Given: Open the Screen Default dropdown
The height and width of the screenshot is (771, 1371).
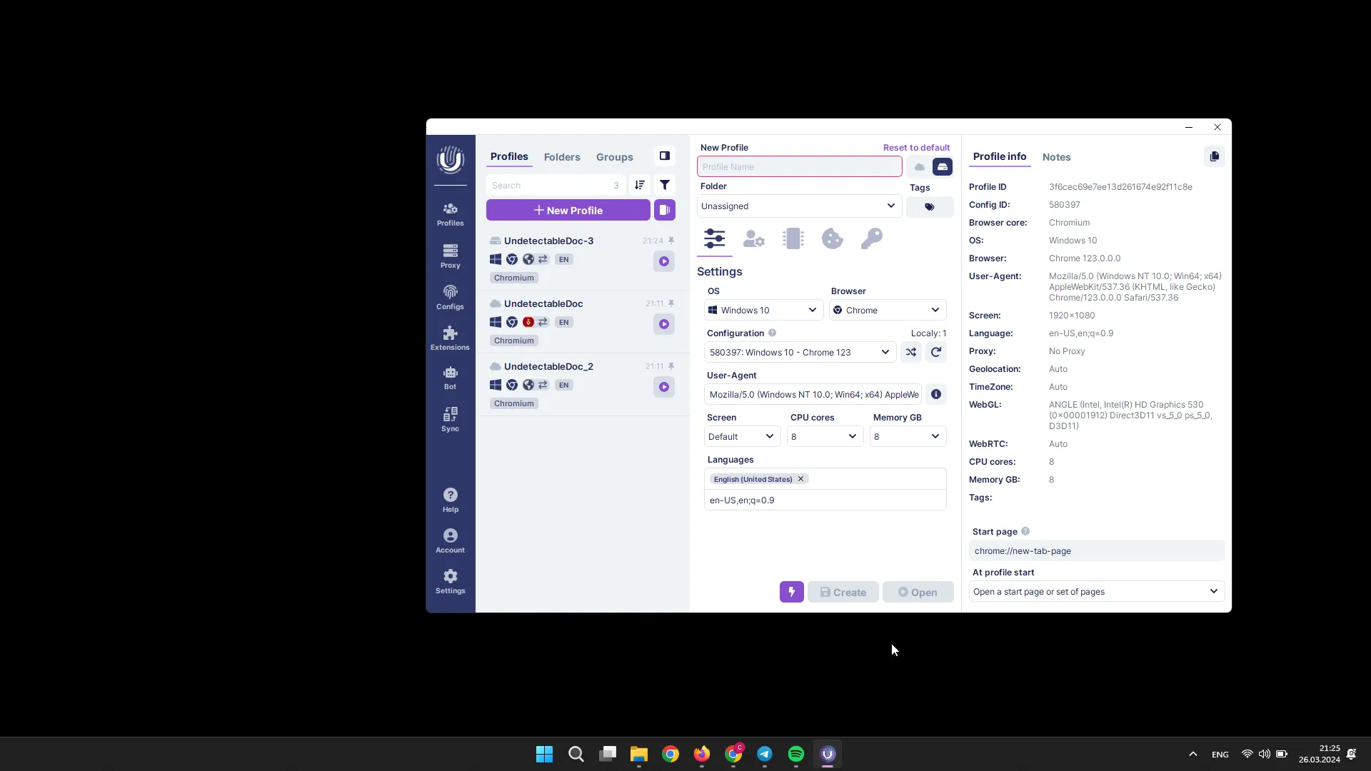Looking at the screenshot, I should pyautogui.click(x=742, y=436).
